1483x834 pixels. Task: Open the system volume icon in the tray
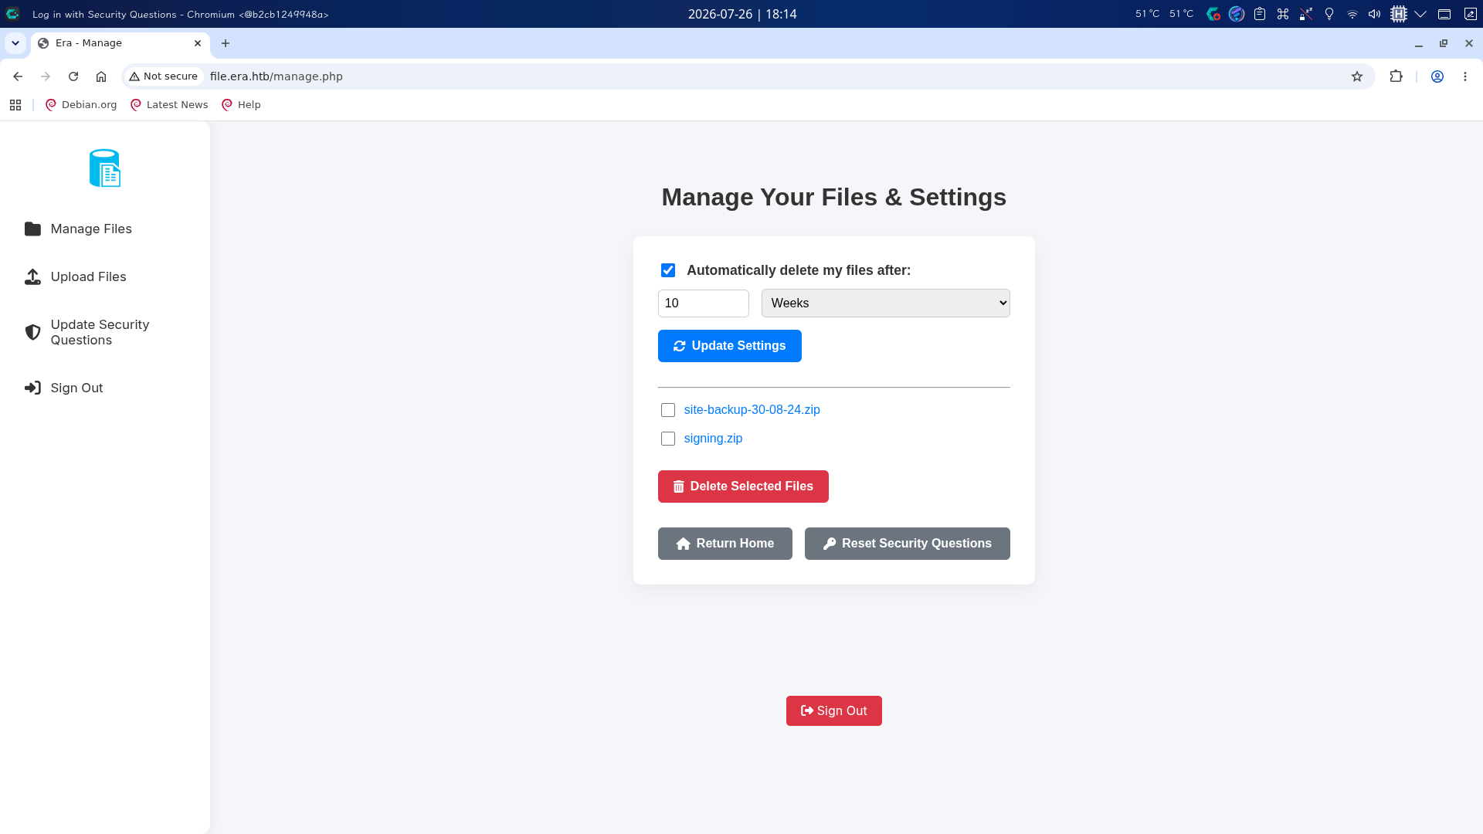click(1375, 14)
